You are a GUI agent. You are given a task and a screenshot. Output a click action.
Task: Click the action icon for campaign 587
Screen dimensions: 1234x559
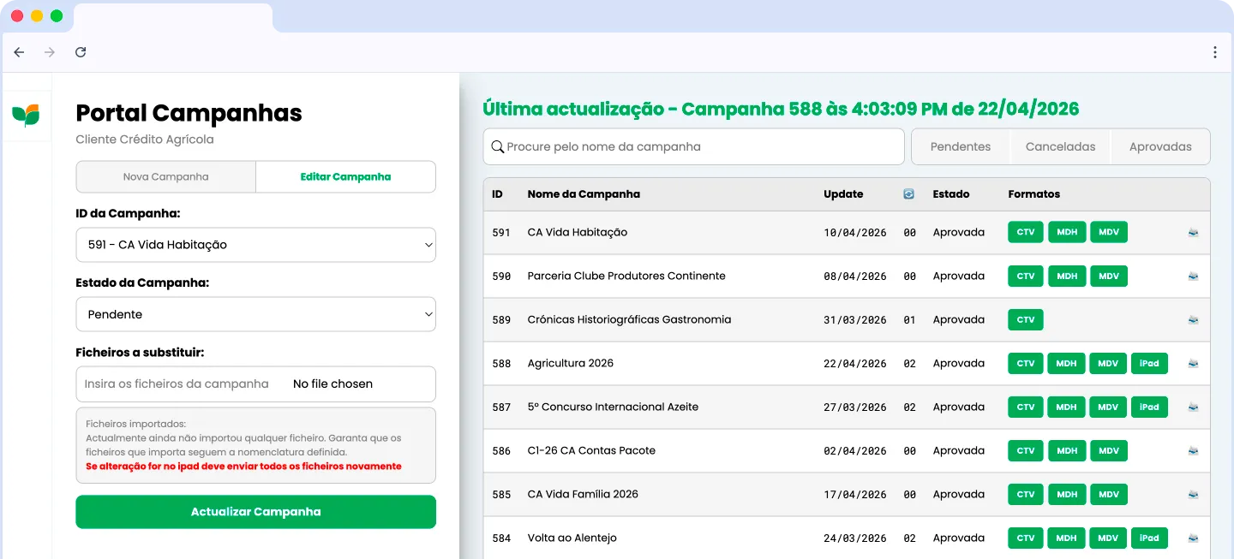pyautogui.click(x=1193, y=407)
